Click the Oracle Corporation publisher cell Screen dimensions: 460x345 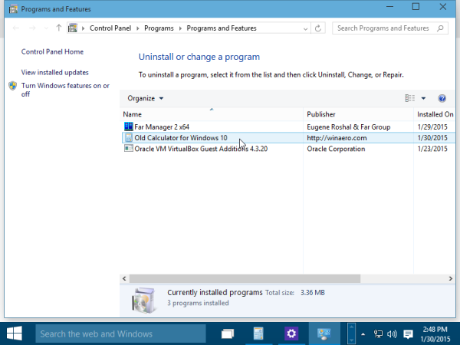pyautogui.click(x=336, y=149)
